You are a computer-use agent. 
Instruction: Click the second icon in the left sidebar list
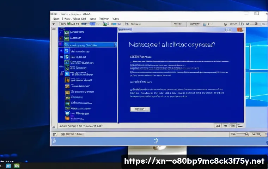[66, 38]
